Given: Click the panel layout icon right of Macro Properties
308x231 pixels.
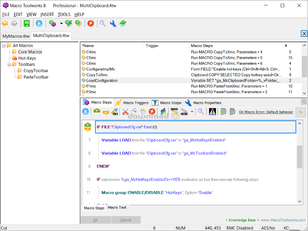Looking at the screenshot, I should click(x=304, y=102).
